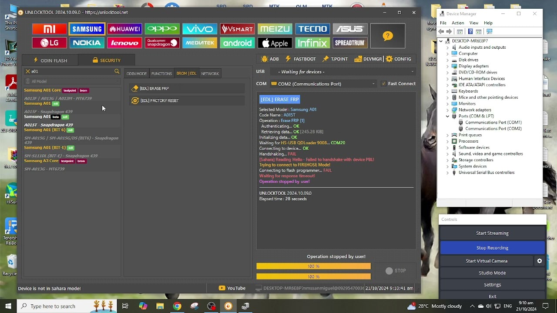Viewport: 557px width, 313px height.
Task: Select the MediaTek brand tile
Action: tap(200, 43)
